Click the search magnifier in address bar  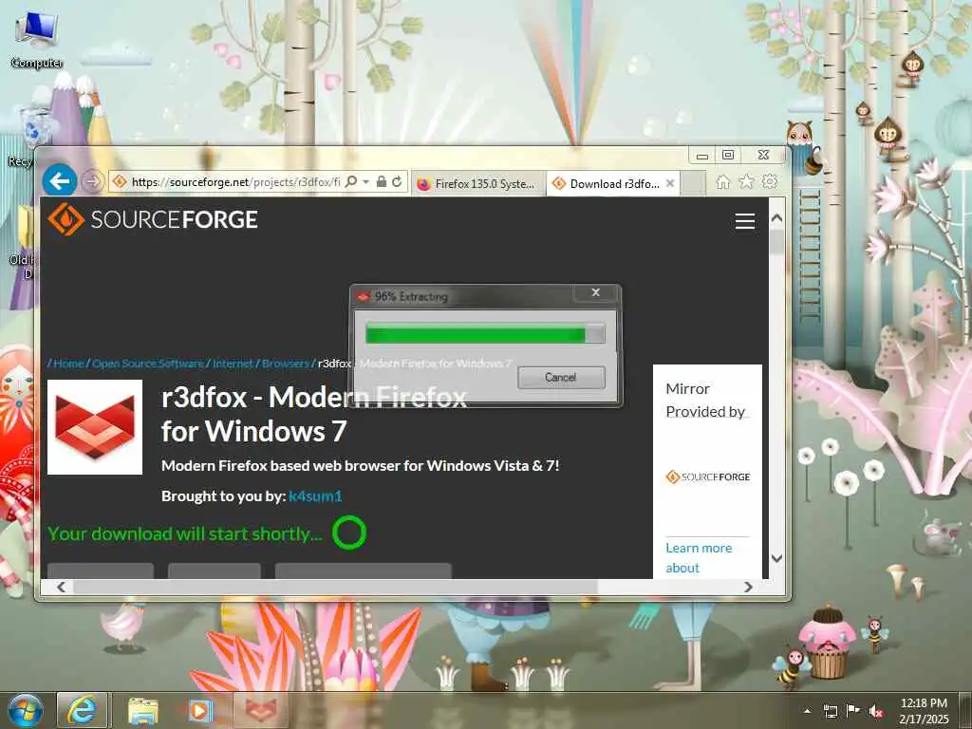pos(351,181)
